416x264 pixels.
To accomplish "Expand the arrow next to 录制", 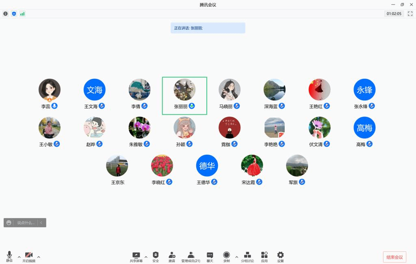I will (237, 257).
